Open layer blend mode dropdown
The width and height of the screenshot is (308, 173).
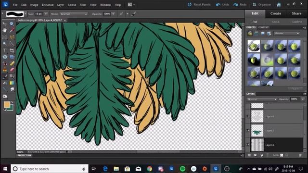[262, 99]
